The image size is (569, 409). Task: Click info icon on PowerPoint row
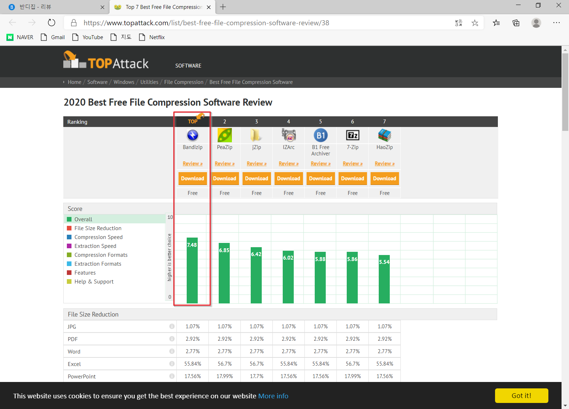click(172, 376)
